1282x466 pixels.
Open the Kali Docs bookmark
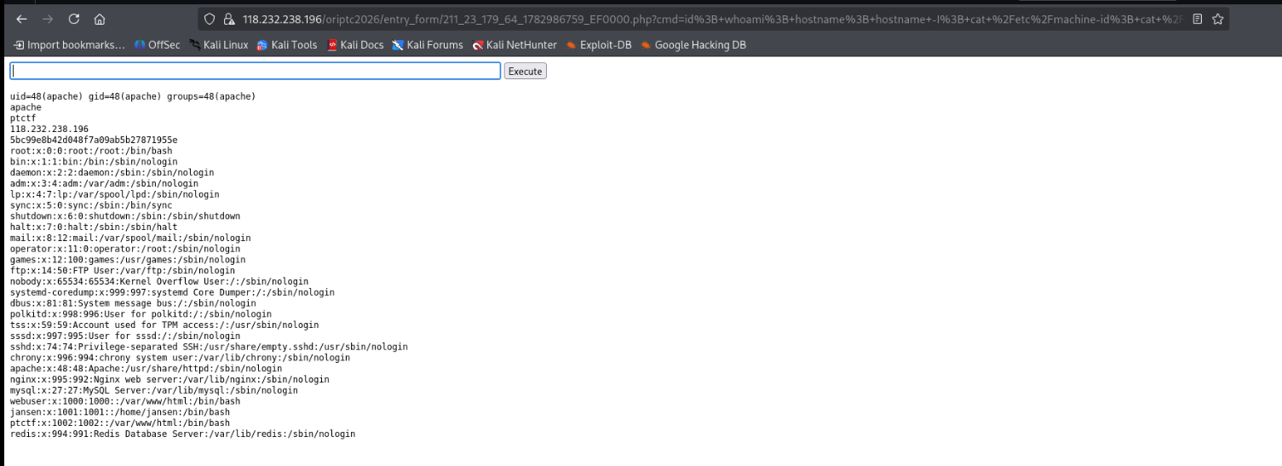tap(355, 45)
